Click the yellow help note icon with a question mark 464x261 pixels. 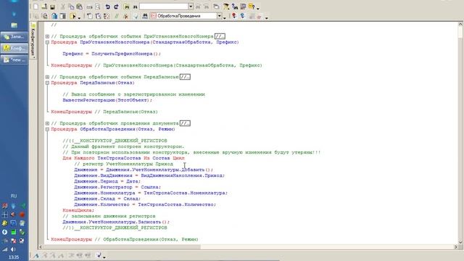[x=252, y=7]
